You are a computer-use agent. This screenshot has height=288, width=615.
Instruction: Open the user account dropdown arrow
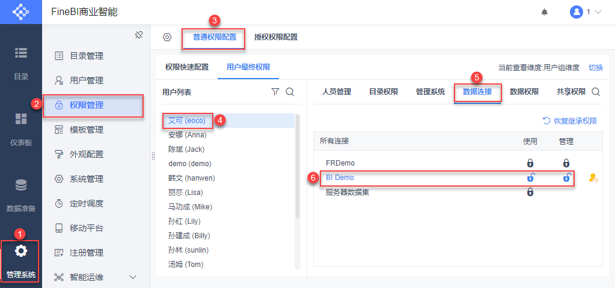click(x=598, y=12)
